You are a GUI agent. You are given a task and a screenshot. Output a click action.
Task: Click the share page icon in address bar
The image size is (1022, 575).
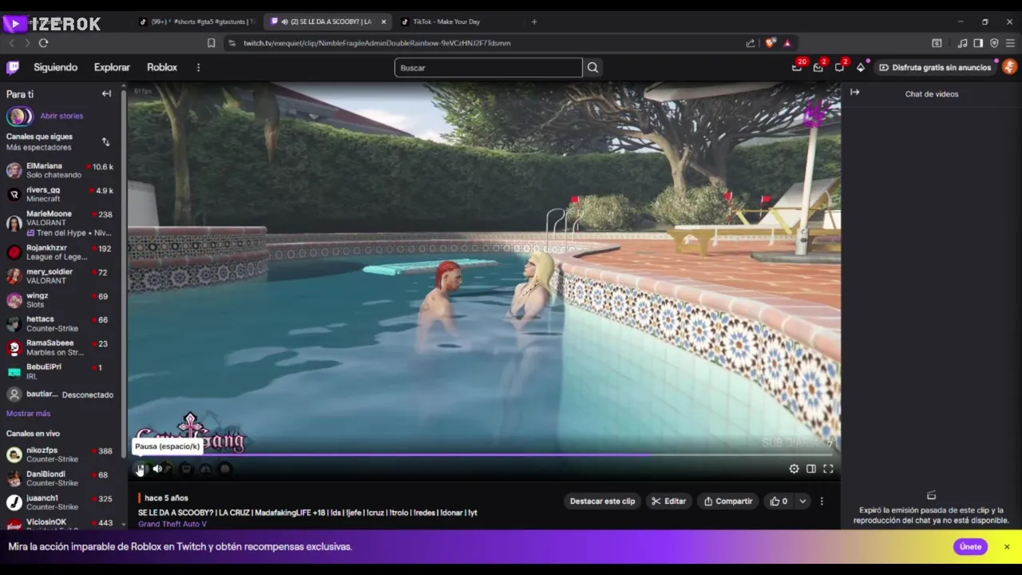click(x=751, y=43)
